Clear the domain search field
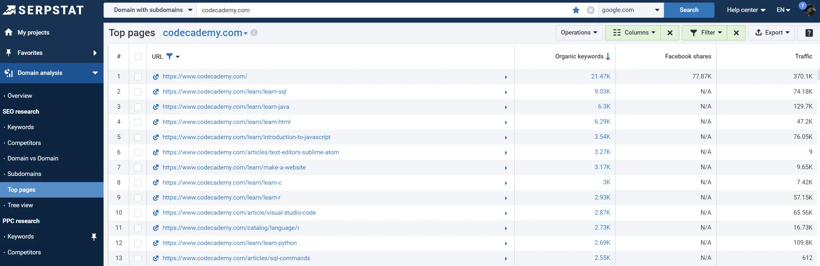Image resolution: width=820 pixels, height=266 pixels. pos(591,10)
